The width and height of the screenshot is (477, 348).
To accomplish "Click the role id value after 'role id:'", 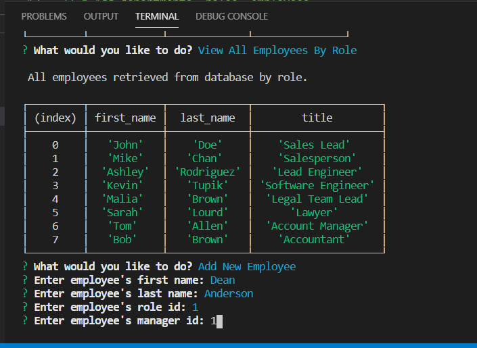I will [196, 307].
